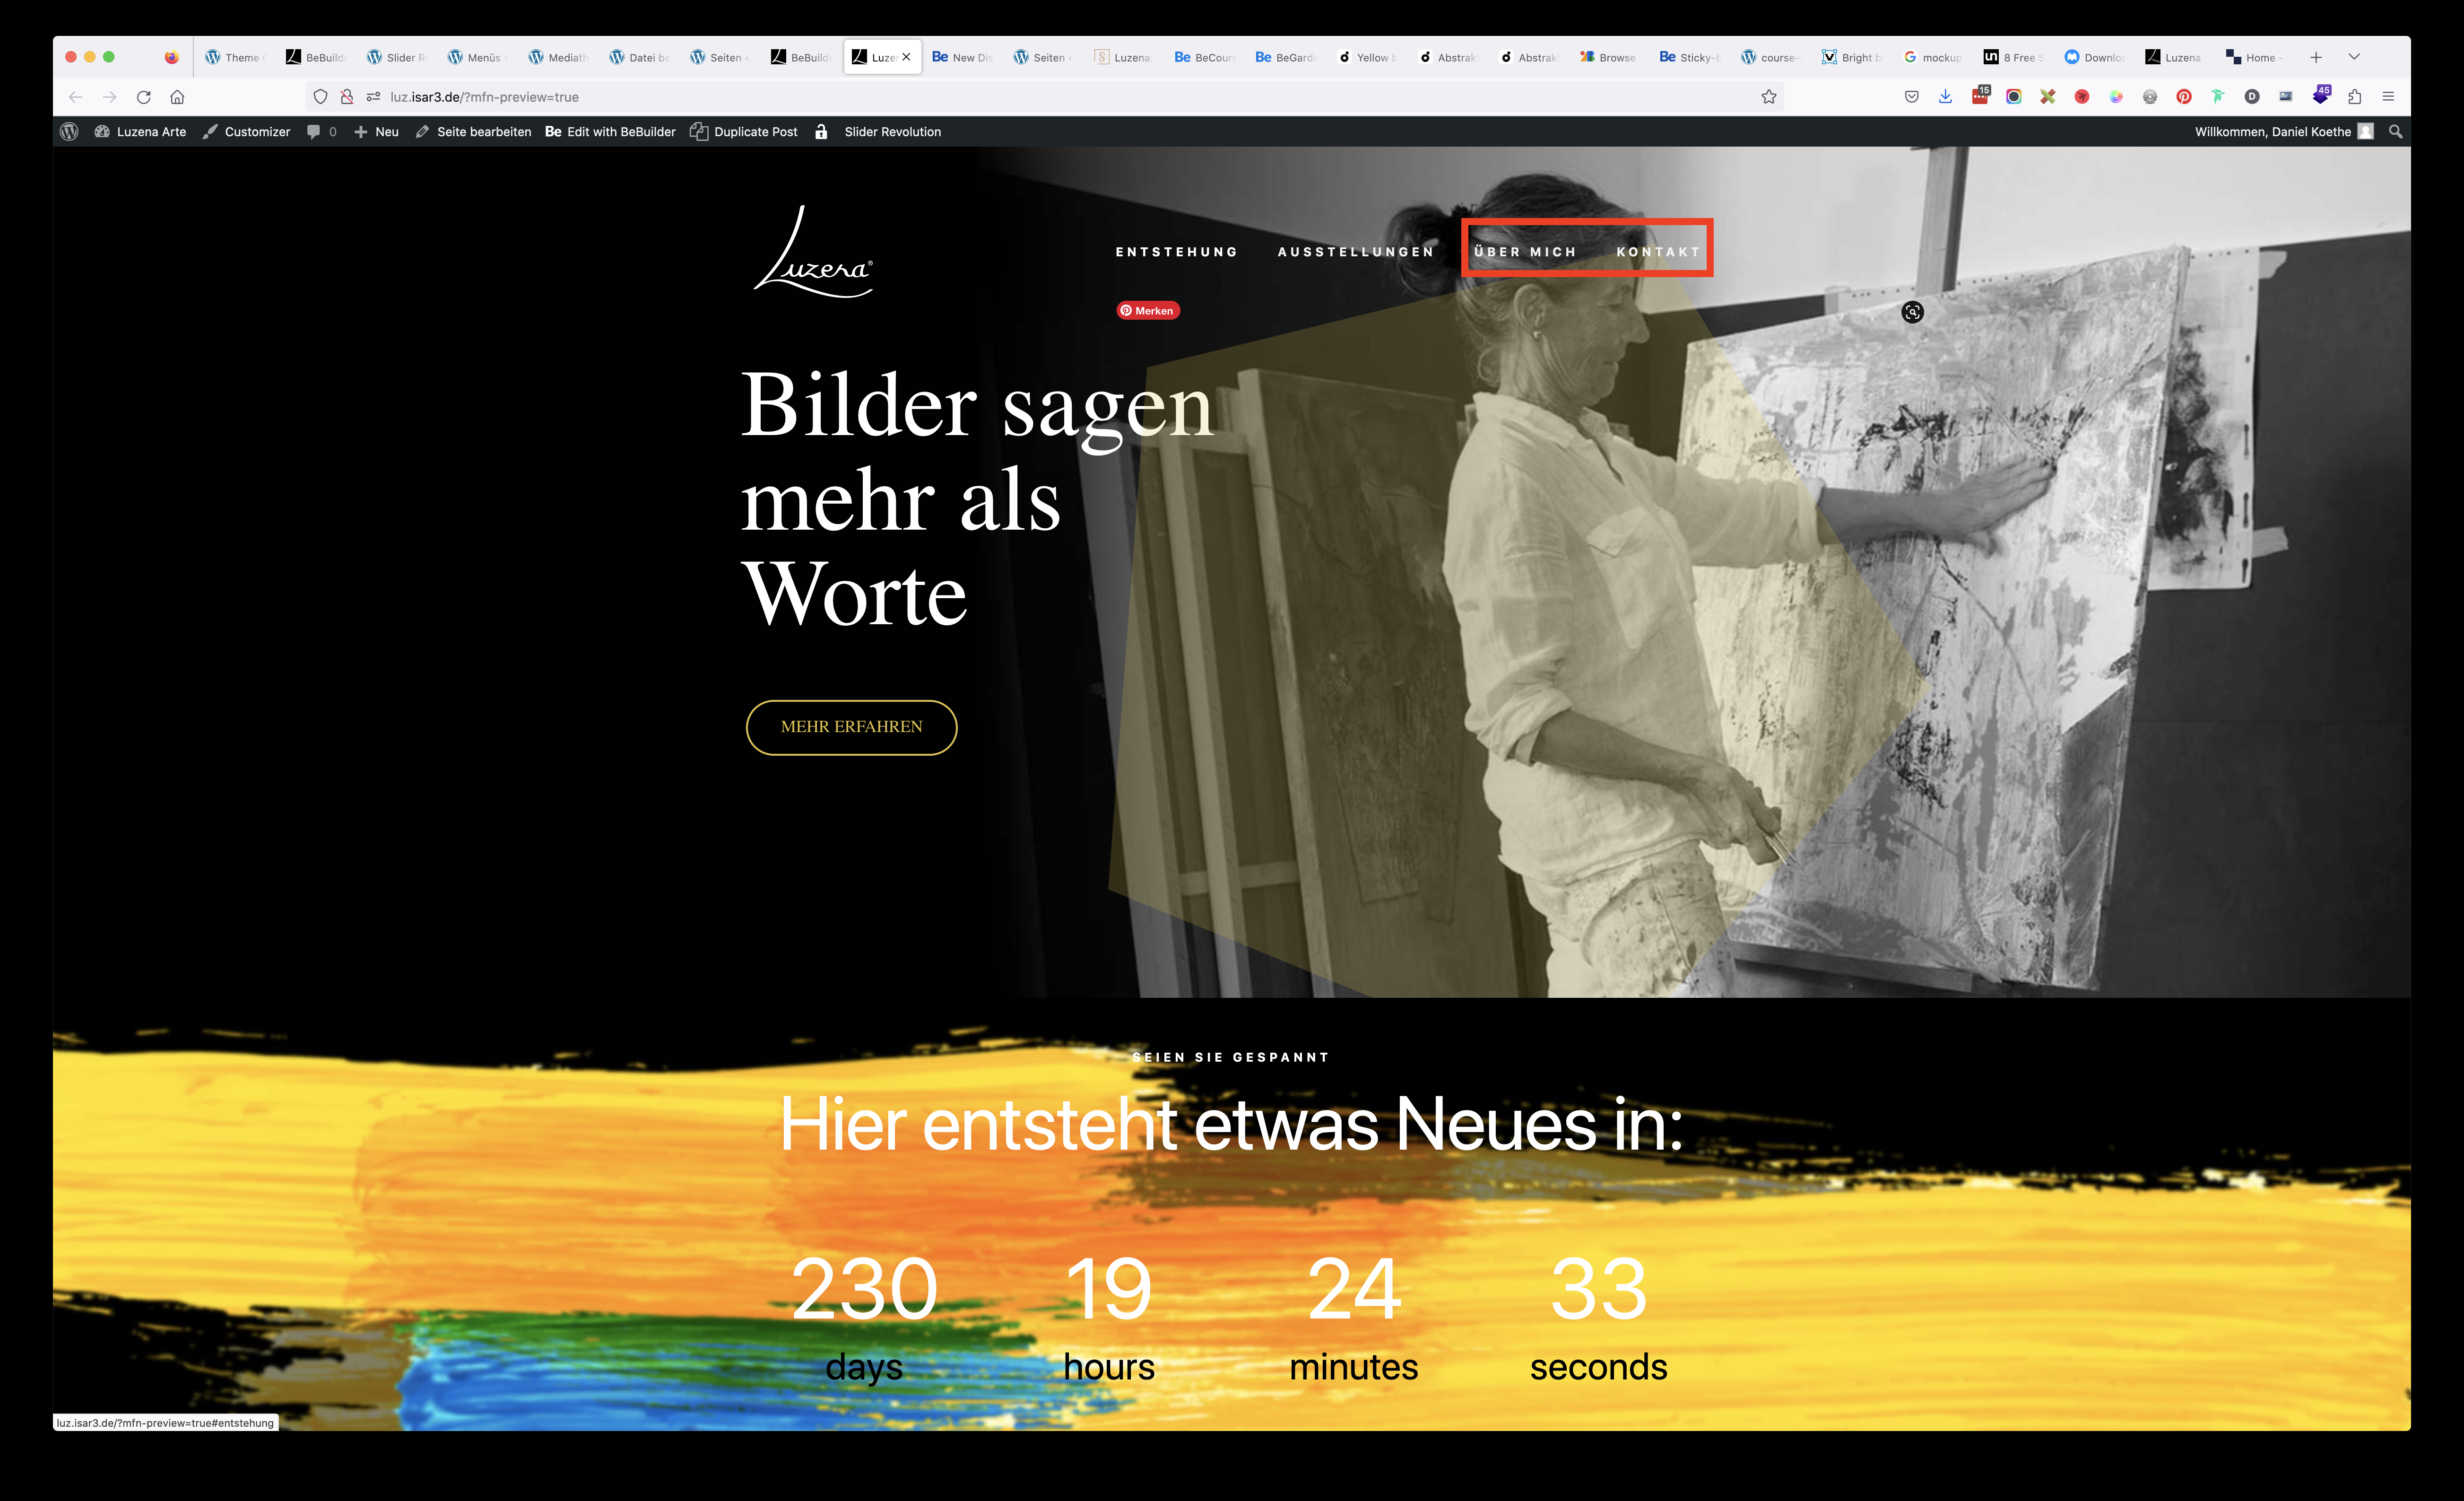Go back with the browser back arrow

[x=76, y=97]
